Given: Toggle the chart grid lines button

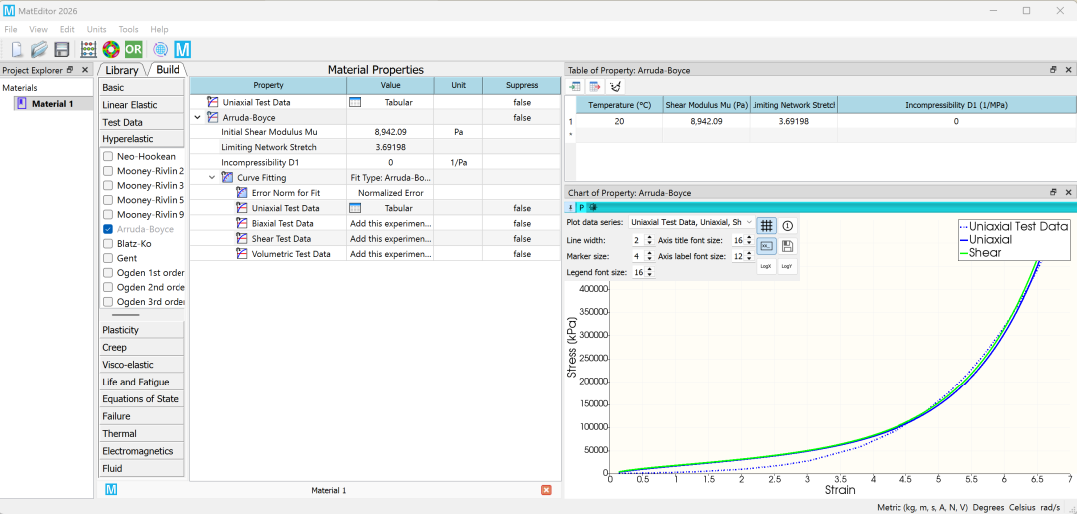Looking at the screenshot, I should click(767, 226).
